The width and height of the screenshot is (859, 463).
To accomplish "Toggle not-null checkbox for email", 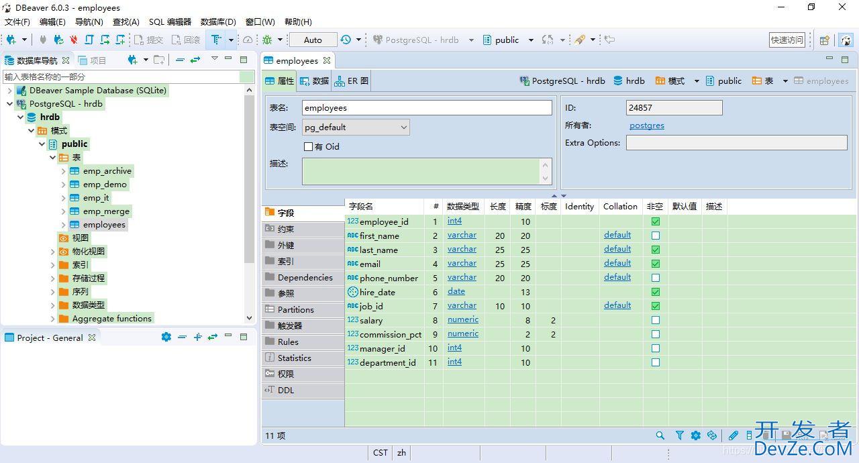I will click(x=656, y=264).
